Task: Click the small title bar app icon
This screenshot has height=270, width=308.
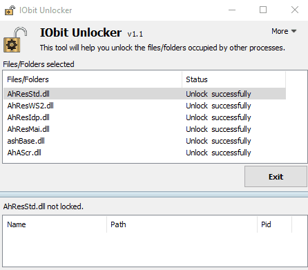Action: [10, 10]
